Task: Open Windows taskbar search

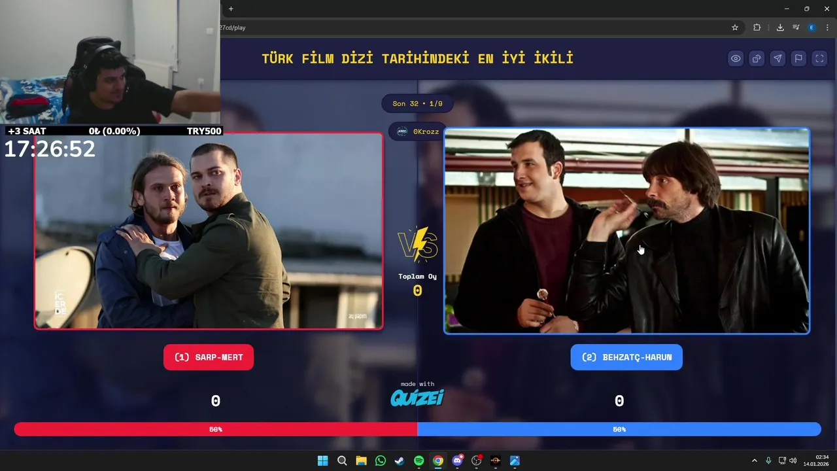Action: coord(342,461)
